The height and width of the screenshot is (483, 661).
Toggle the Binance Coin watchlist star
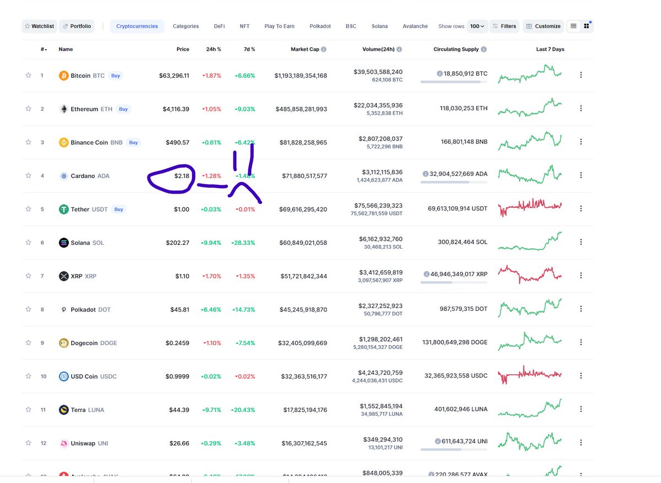(28, 142)
